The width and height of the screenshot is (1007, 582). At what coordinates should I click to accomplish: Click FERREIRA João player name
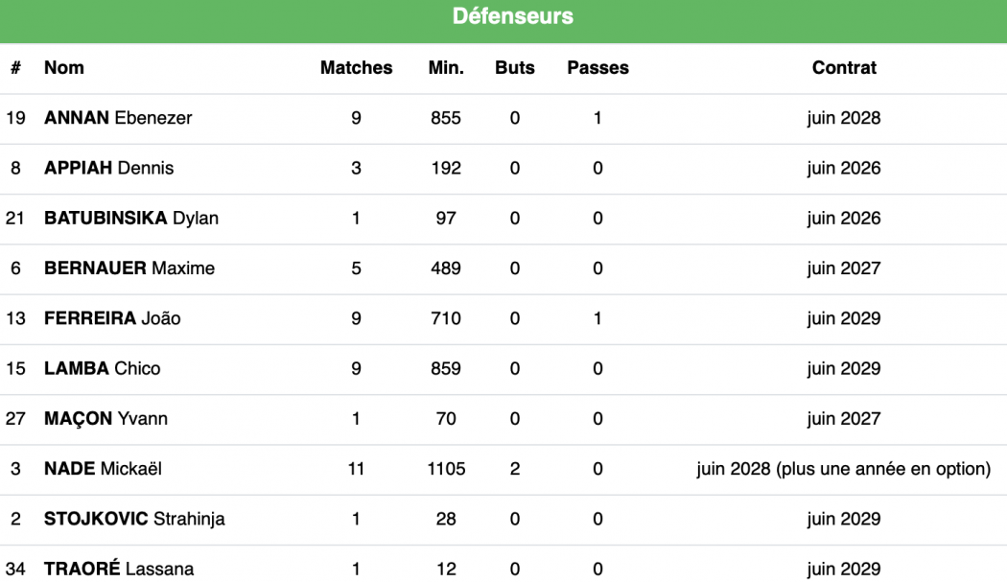click(x=112, y=318)
